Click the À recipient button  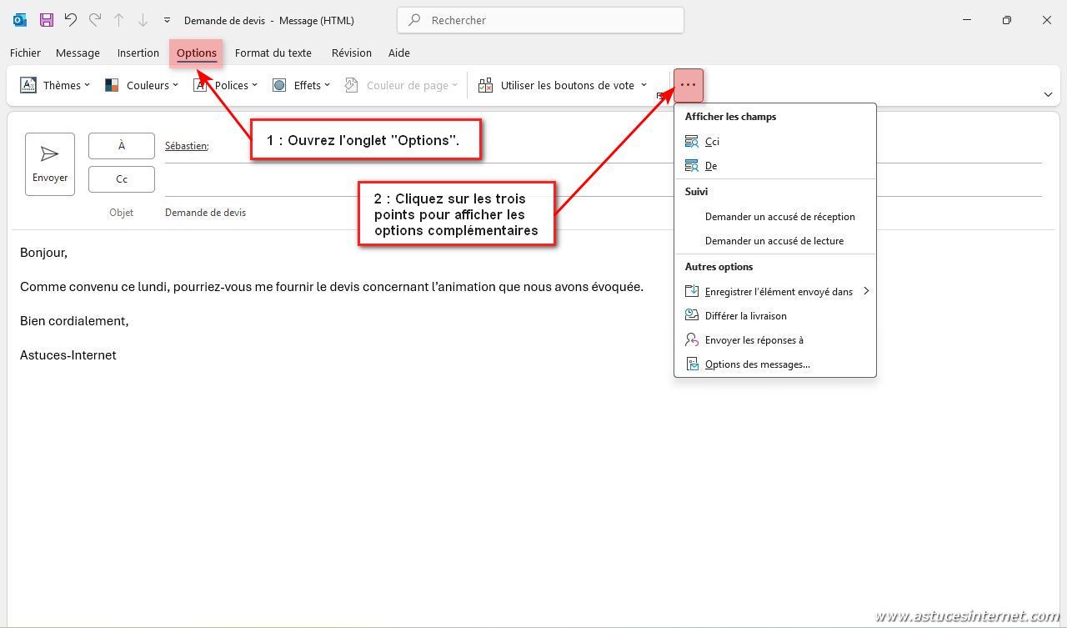point(122,146)
